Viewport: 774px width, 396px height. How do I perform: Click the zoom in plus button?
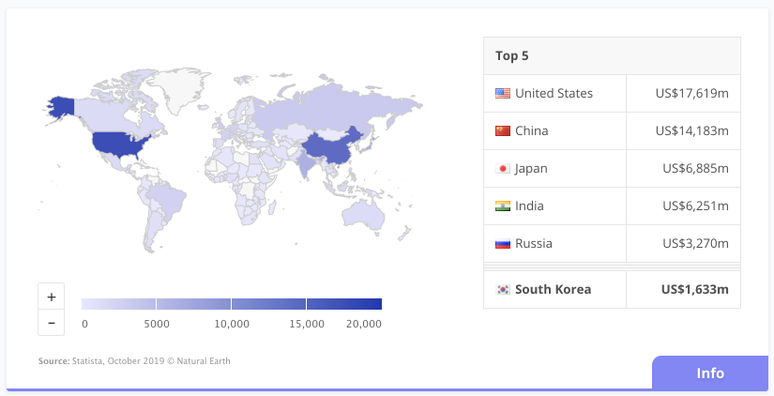(51, 297)
